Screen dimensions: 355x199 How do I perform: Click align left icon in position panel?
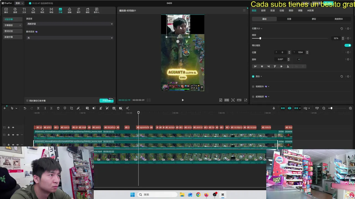255,66
